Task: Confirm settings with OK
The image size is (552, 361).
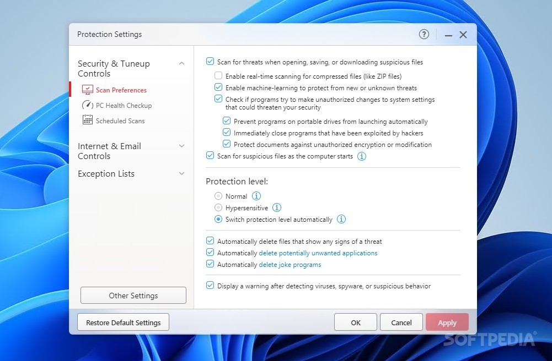Action: tap(356, 322)
